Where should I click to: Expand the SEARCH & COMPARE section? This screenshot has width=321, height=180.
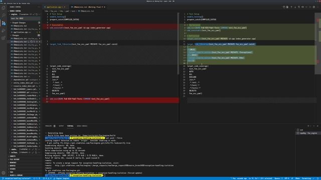point(16,175)
